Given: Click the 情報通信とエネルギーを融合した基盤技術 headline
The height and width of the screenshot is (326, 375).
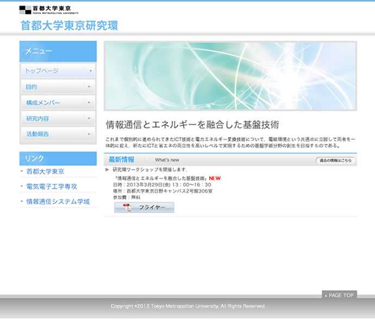Looking at the screenshot, I should point(192,124).
